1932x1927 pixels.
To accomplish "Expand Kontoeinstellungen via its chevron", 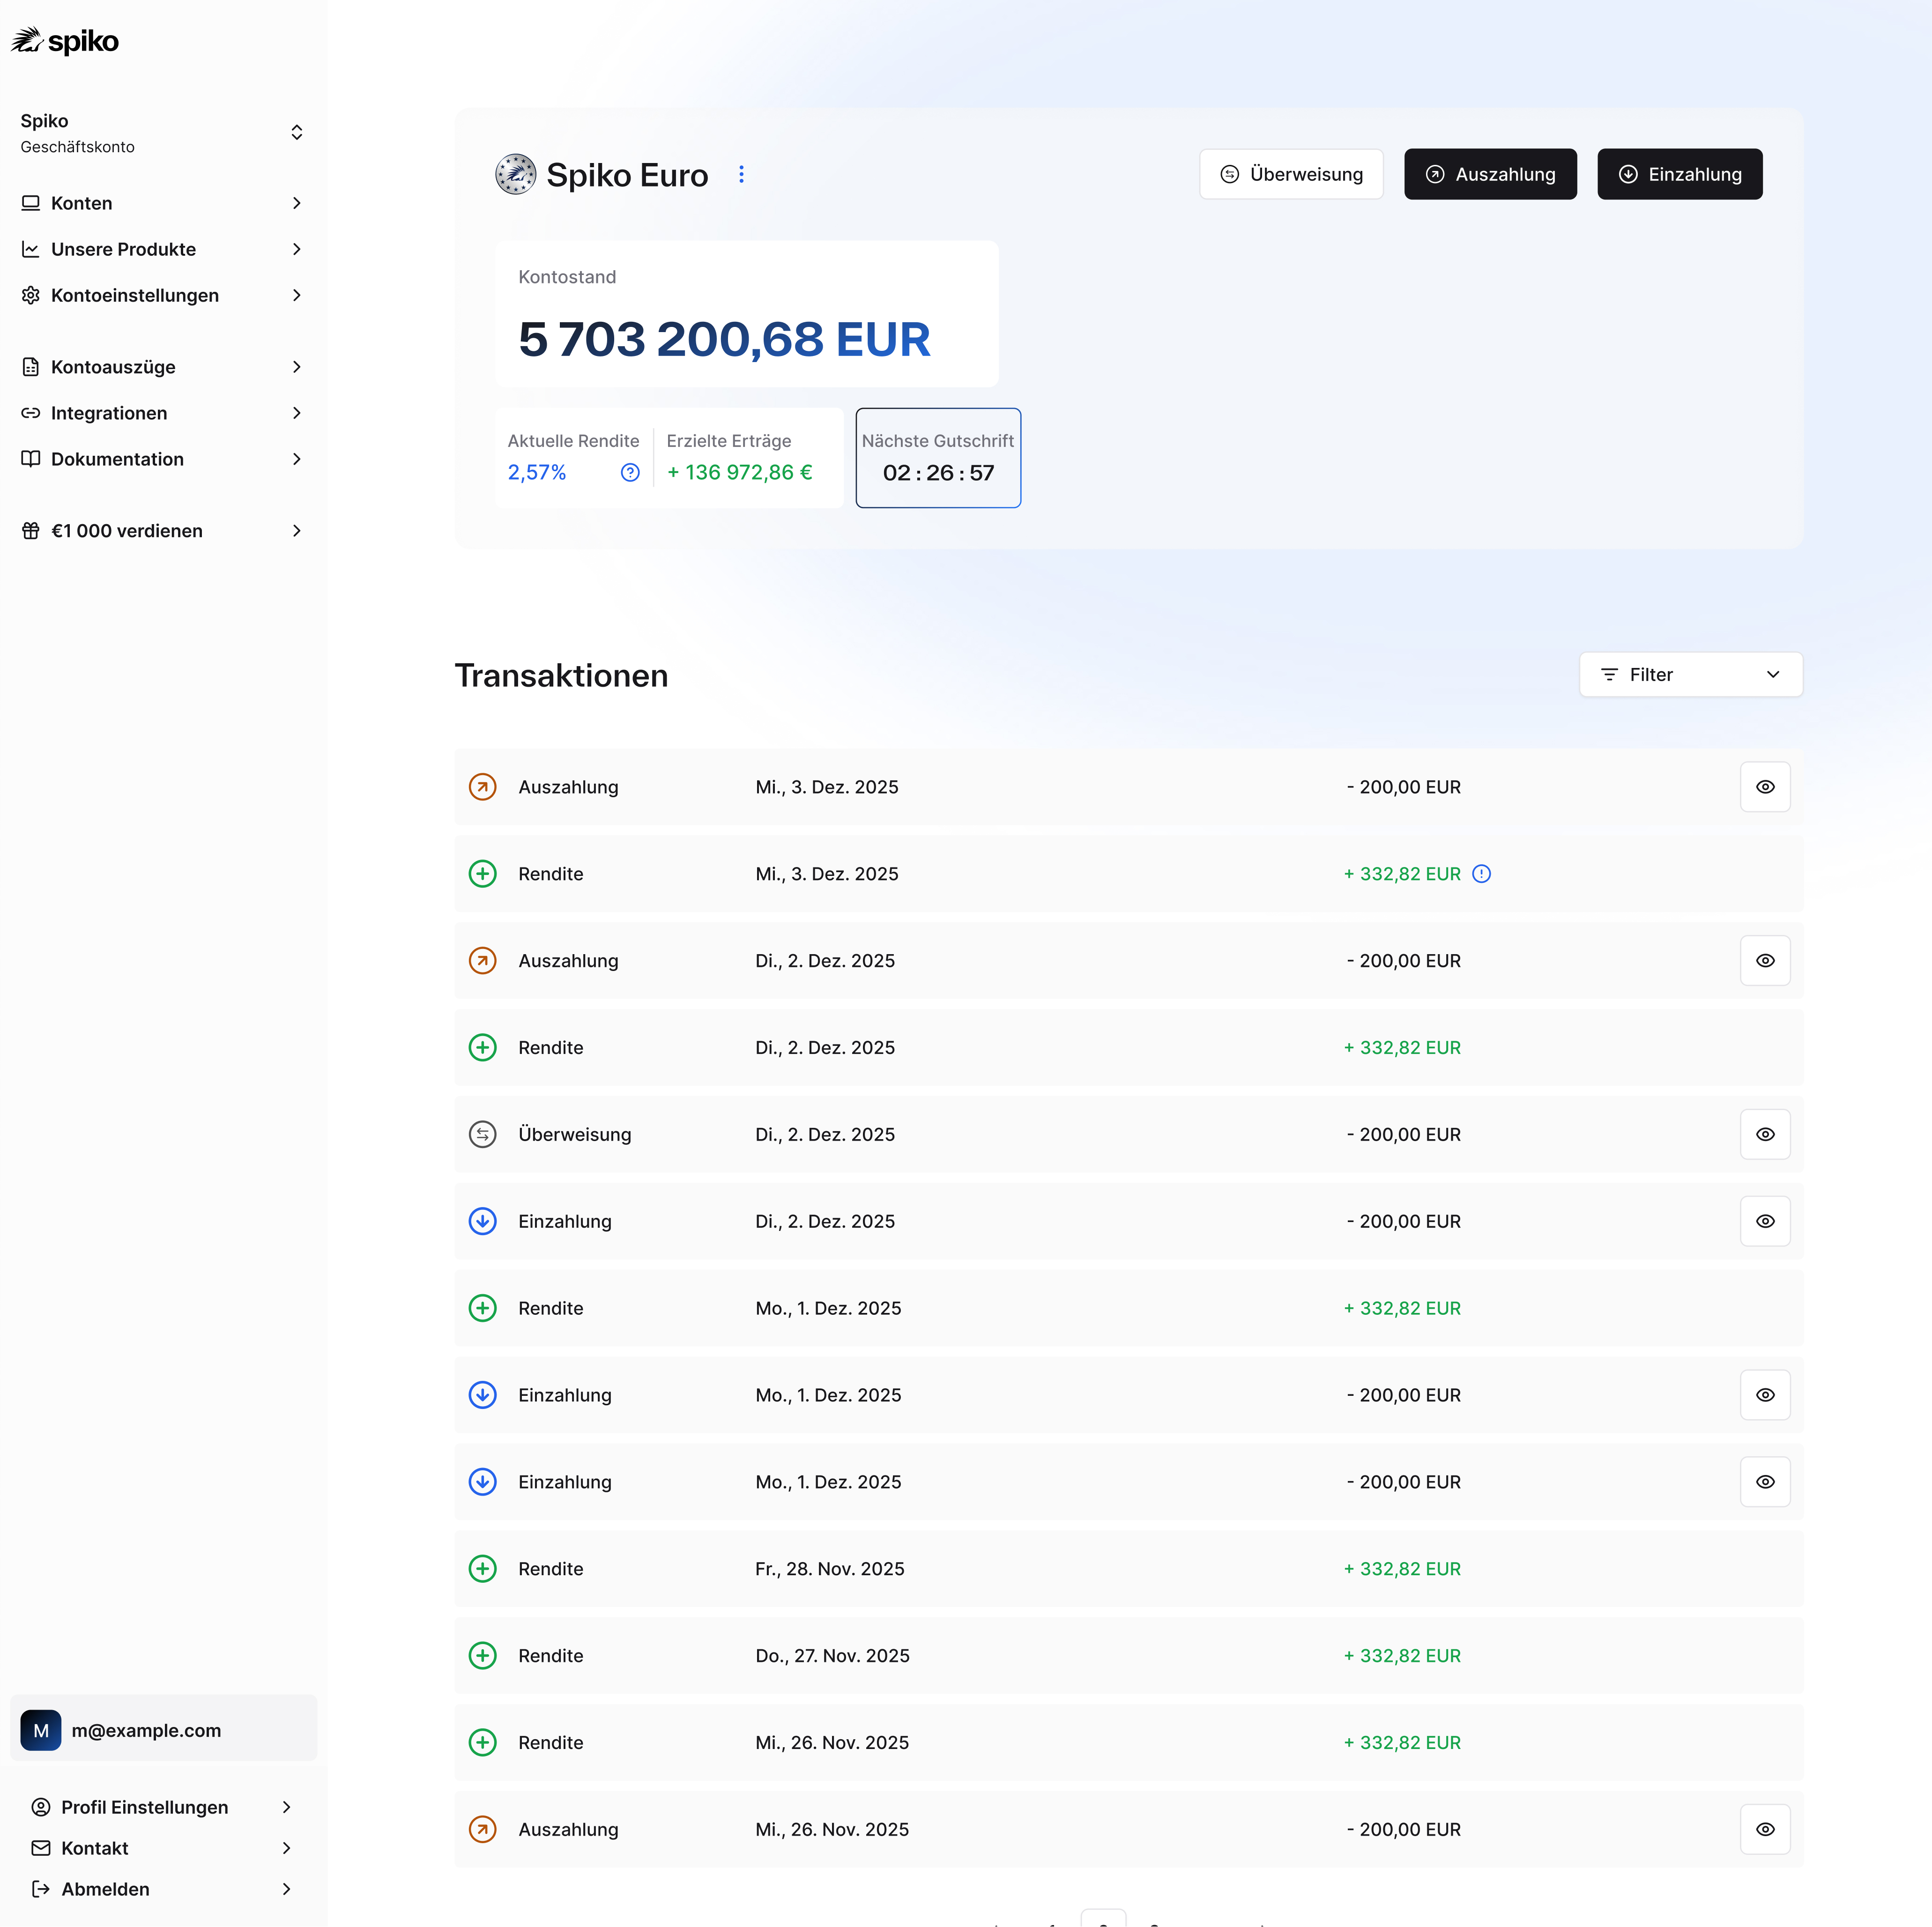I will click(x=297, y=295).
